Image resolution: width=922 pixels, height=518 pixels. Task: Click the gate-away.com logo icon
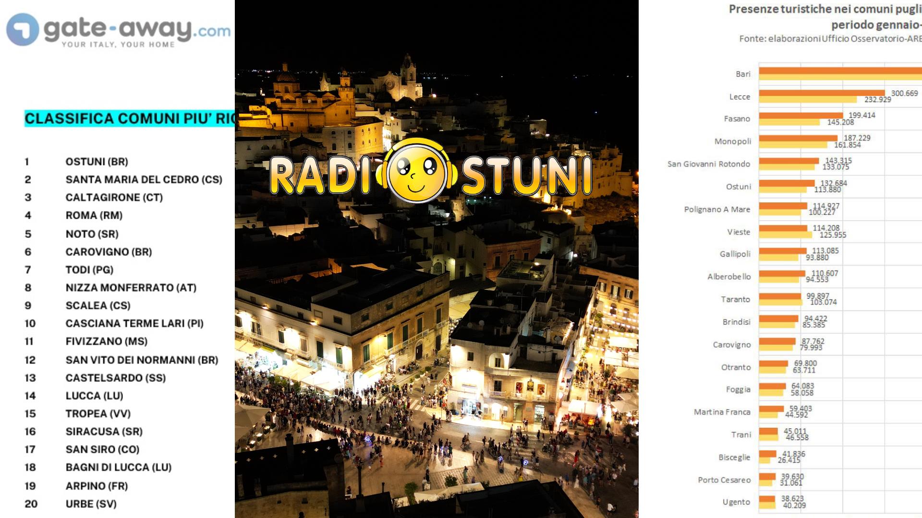pyautogui.click(x=23, y=30)
